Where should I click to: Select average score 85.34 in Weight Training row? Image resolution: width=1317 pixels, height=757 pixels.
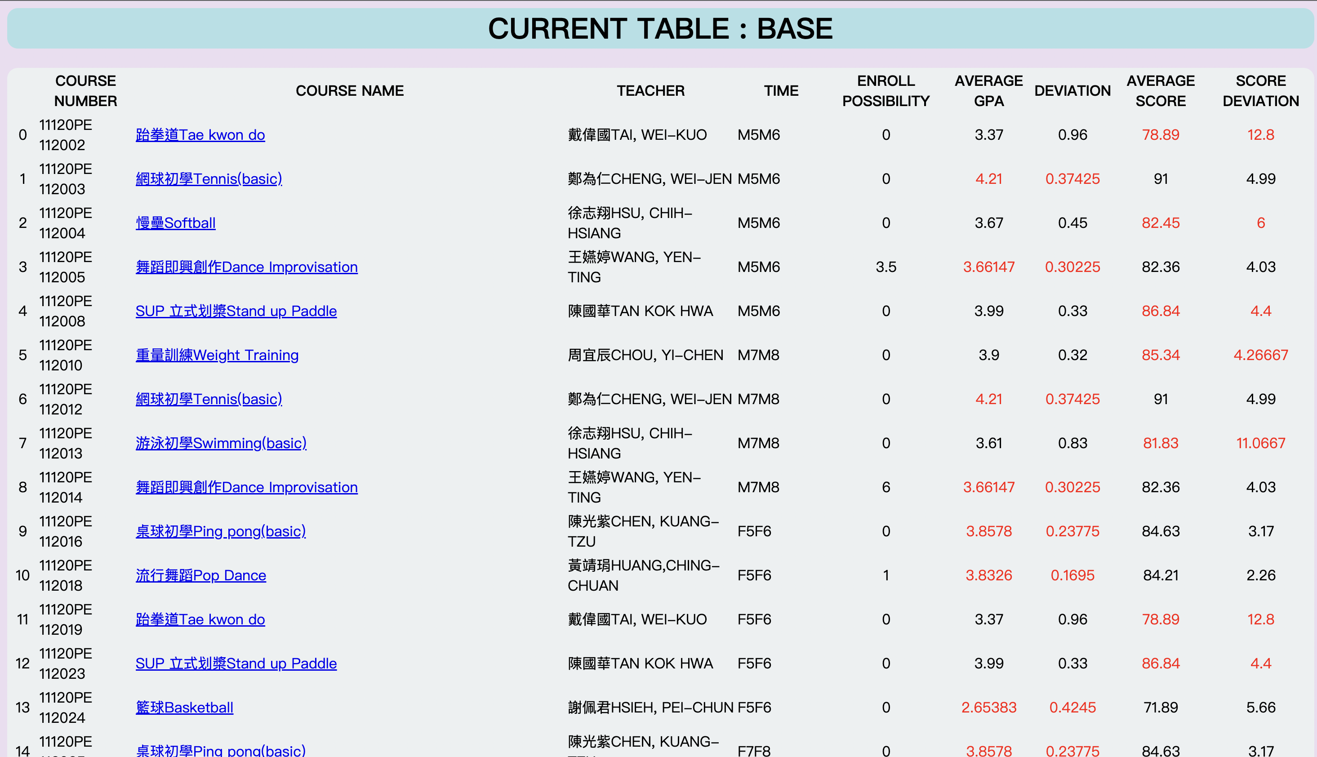click(x=1161, y=355)
